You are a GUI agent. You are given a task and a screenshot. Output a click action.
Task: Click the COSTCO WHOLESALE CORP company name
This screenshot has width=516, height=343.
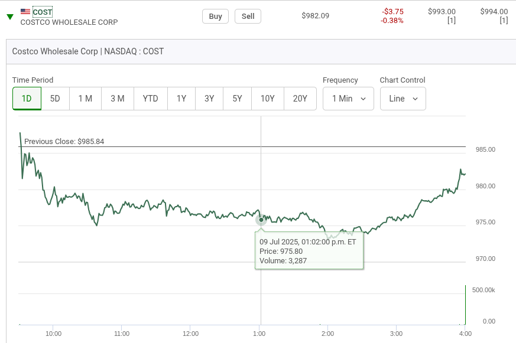[69, 22]
